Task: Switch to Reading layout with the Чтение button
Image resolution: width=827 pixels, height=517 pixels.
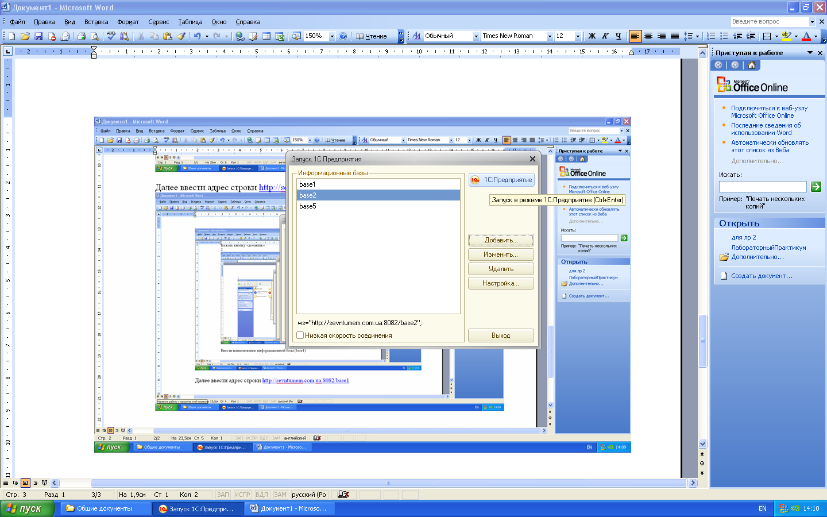Action: point(372,36)
